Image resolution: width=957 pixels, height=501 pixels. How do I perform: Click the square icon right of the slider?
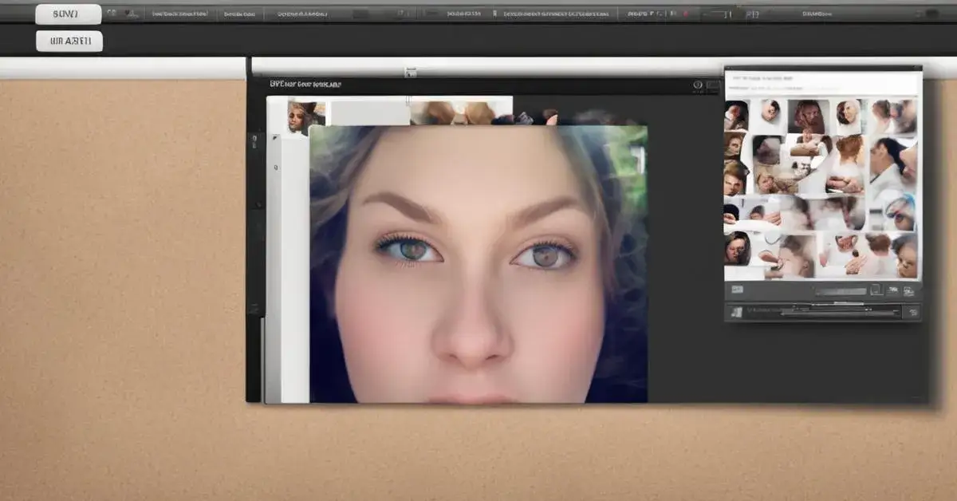pos(876,290)
